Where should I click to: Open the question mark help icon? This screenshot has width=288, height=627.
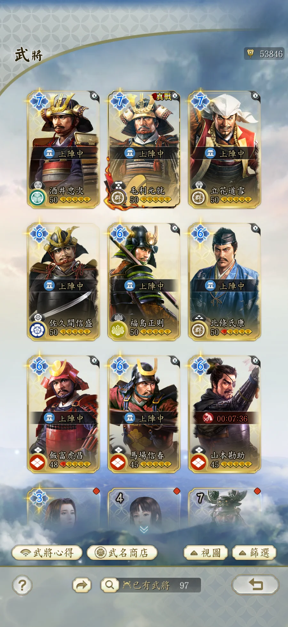pos(22,585)
